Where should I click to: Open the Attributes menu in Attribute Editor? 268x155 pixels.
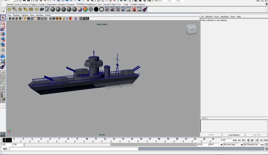tap(225, 17)
